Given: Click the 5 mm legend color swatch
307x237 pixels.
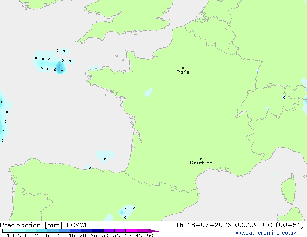Looking at the screenshot, I should (x=53, y=231).
